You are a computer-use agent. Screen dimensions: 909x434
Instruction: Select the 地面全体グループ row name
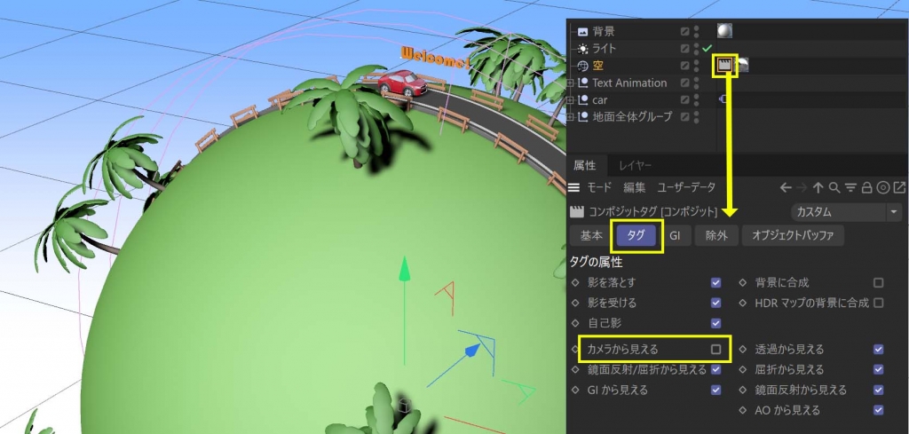[632, 117]
